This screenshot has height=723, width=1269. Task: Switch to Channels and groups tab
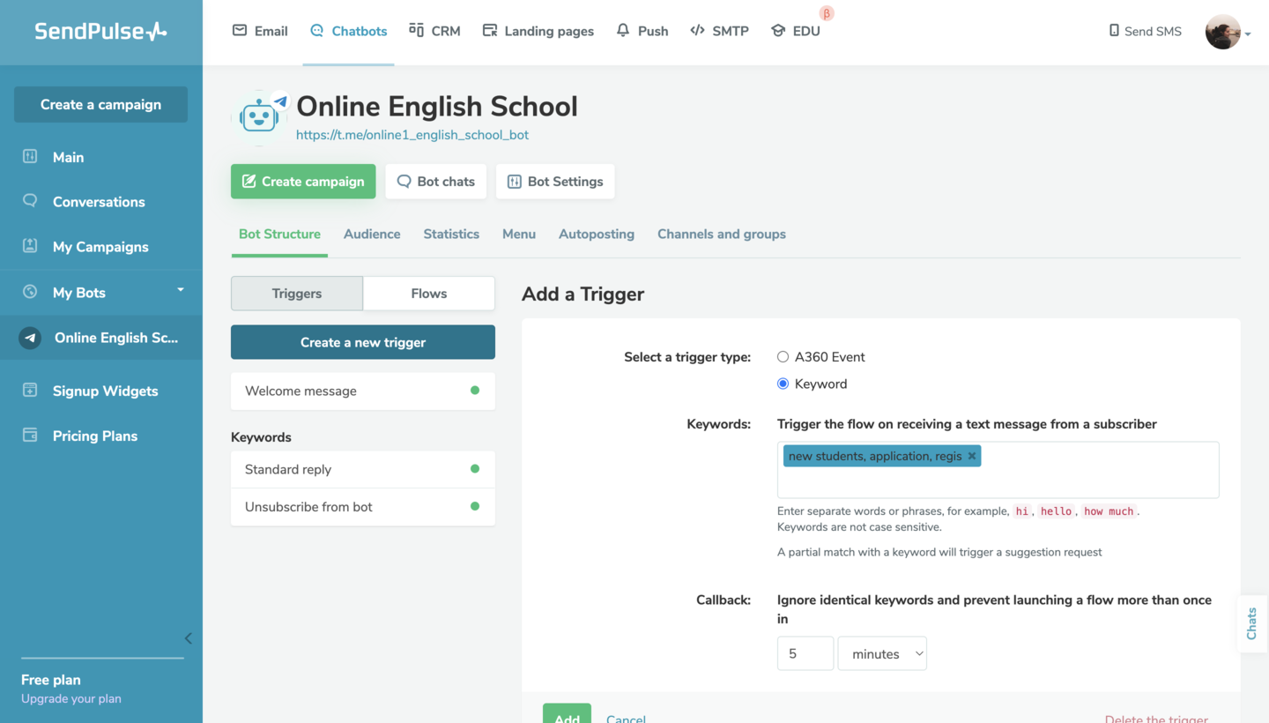[x=722, y=235]
